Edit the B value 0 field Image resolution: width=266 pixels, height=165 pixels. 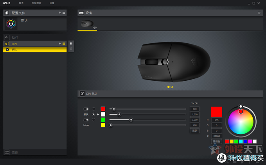[216, 131]
